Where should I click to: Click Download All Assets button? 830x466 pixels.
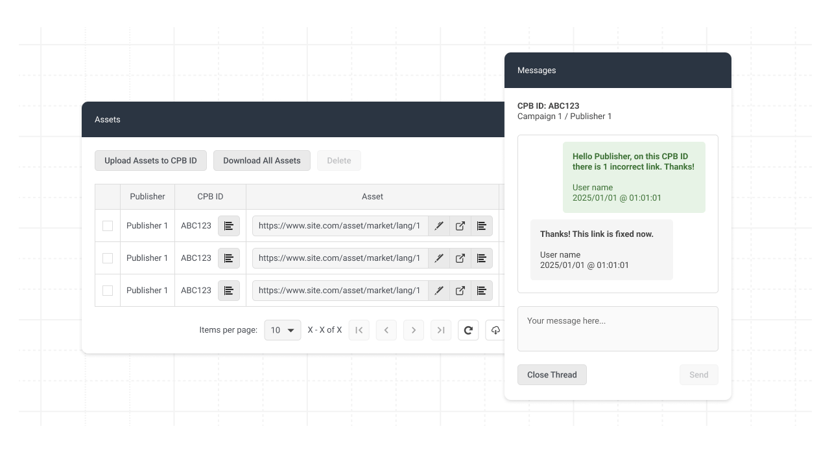(x=262, y=161)
